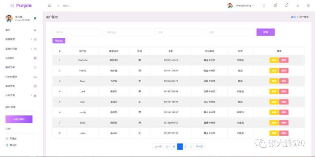Click the search magnifier icon in top bar
This screenshot has width=315, height=157.
click(58, 6)
